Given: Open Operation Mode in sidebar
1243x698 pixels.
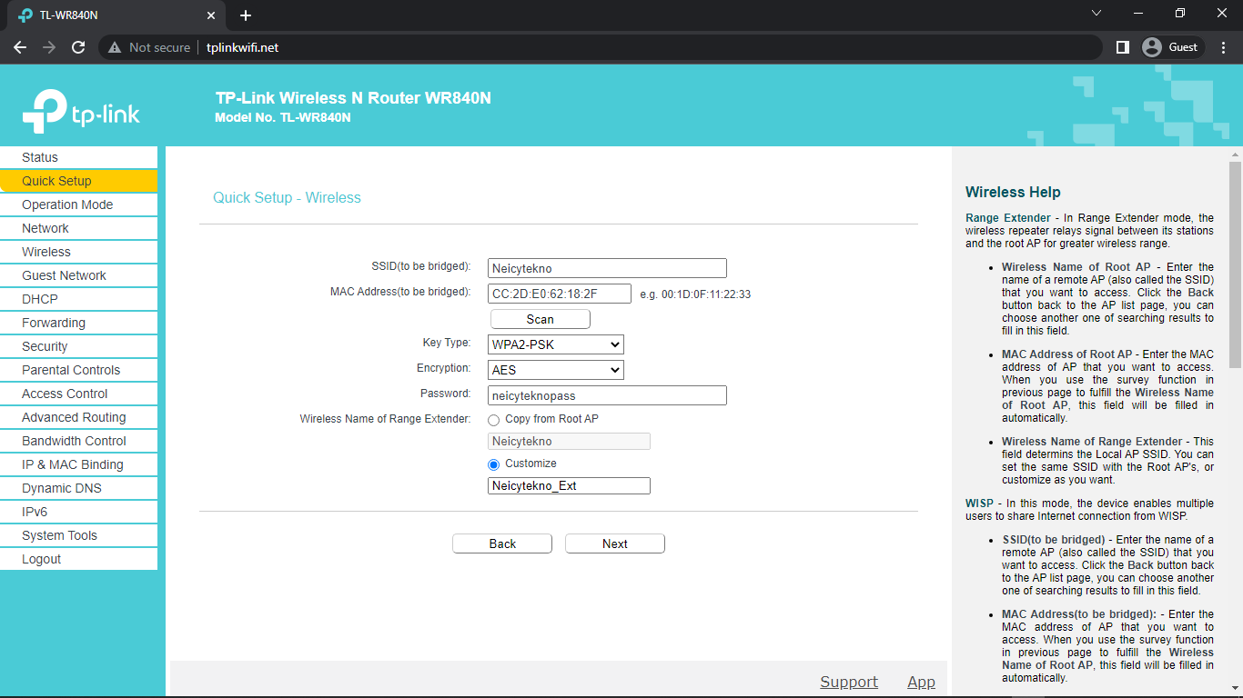Looking at the screenshot, I should 78,204.
